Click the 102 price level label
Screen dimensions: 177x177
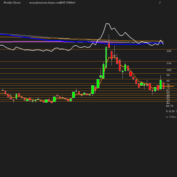point(169,70)
